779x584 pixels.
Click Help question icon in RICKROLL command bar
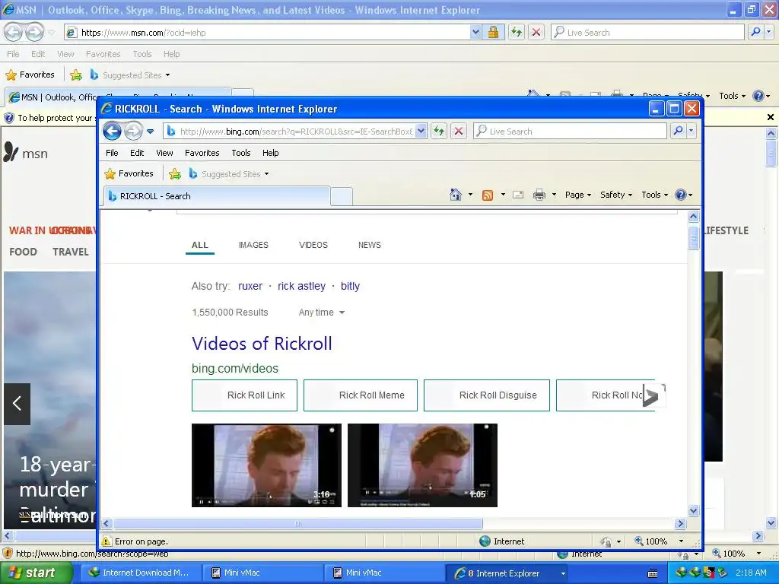pyautogui.click(x=681, y=195)
